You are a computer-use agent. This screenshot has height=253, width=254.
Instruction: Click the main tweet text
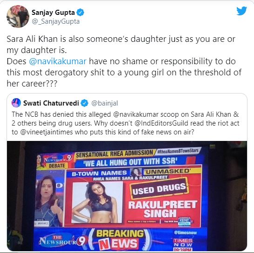tap(124, 61)
